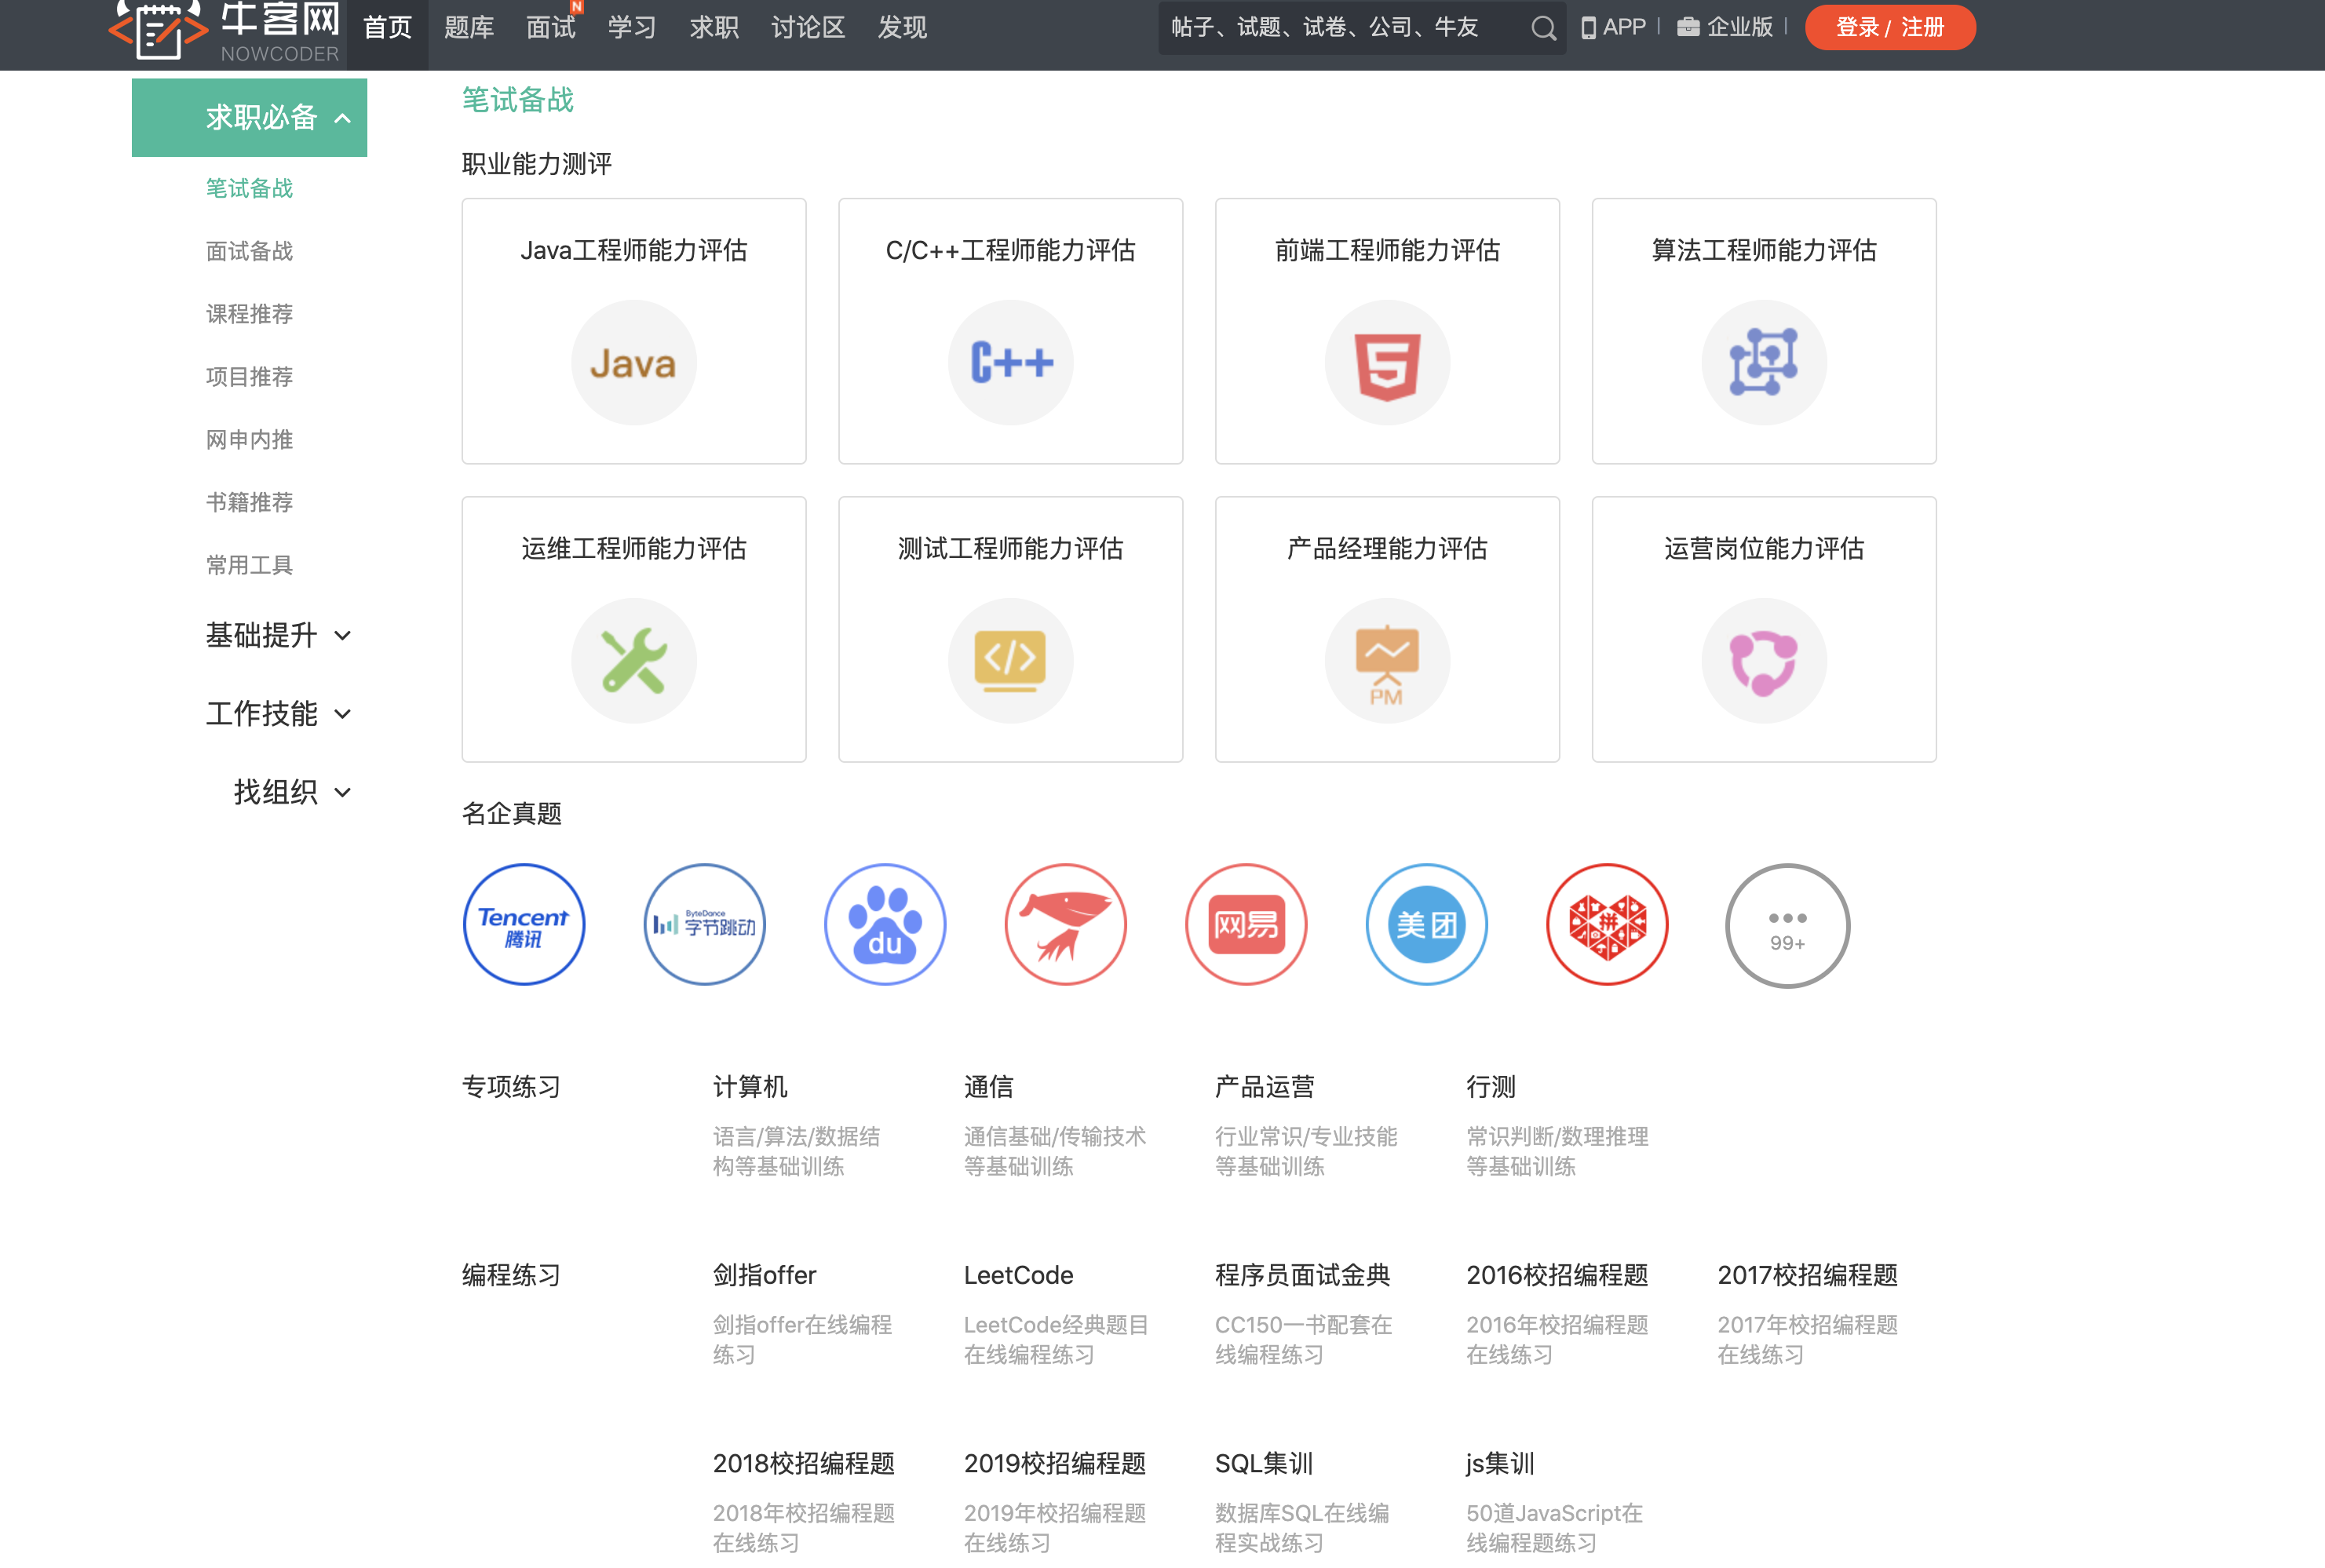Click the NetEase company logo
This screenshot has width=2325, height=1568.
click(x=1246, y=924)
